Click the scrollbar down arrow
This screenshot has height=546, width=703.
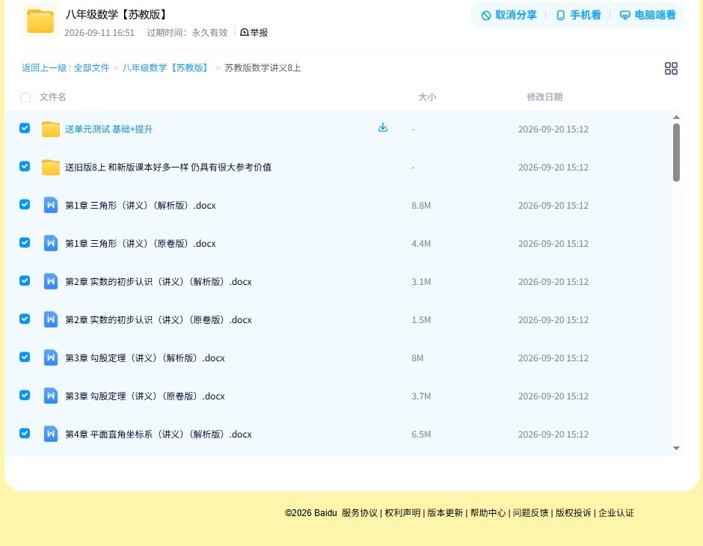click(676, 448)
